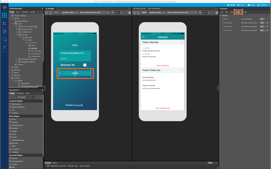Screen dimensions: 271x169
Task: Switch to Search tab in console panel
Action: click(55, 163)
